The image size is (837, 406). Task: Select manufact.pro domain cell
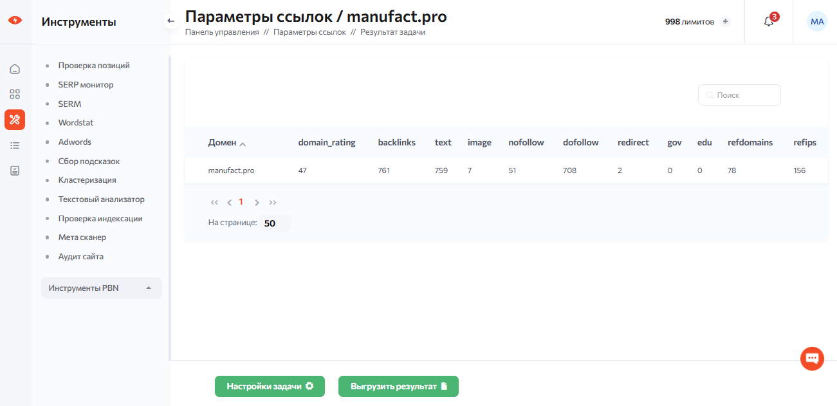point(231,171)
